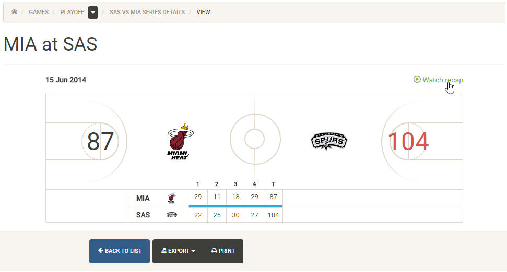Click the MIA team label in table
This screenshot has height=272, width=507.
pos(143,198)
